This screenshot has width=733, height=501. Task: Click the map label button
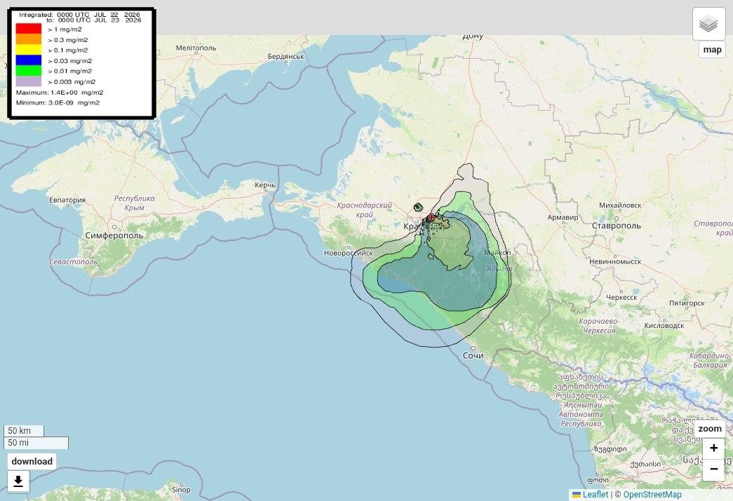point(713,50)
